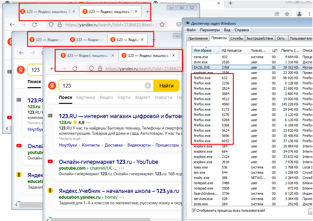Click bookmark star in the rearmost Firefox address bar
This screenshot has width=313, height=221.
[x=161, y=25]
